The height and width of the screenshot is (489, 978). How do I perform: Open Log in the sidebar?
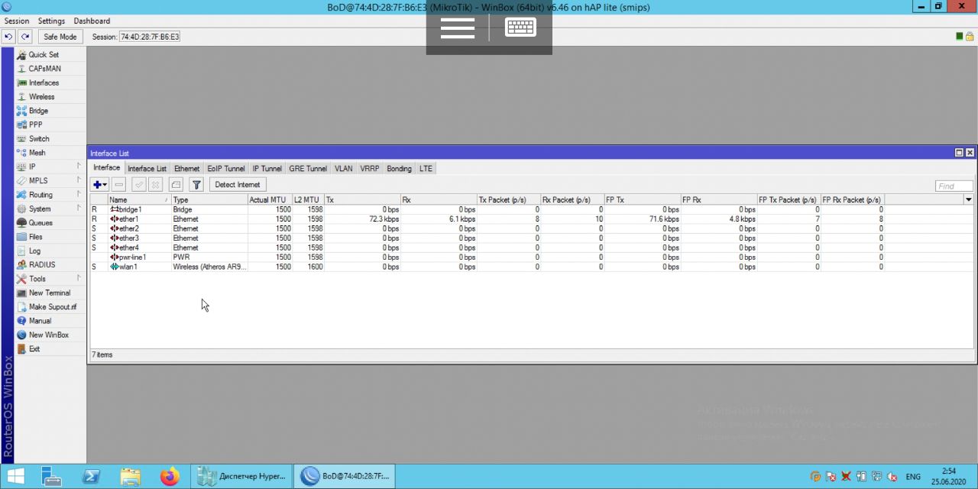pos(34,251)
